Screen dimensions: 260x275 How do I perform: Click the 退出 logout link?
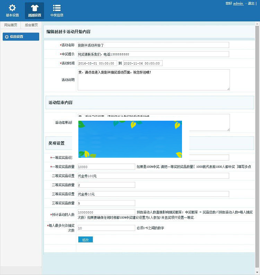point(251,3)
